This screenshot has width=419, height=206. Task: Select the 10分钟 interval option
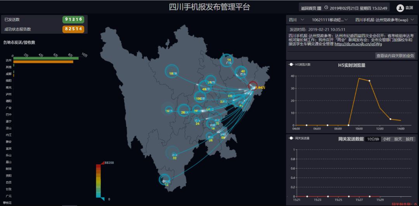click(373, 139)
